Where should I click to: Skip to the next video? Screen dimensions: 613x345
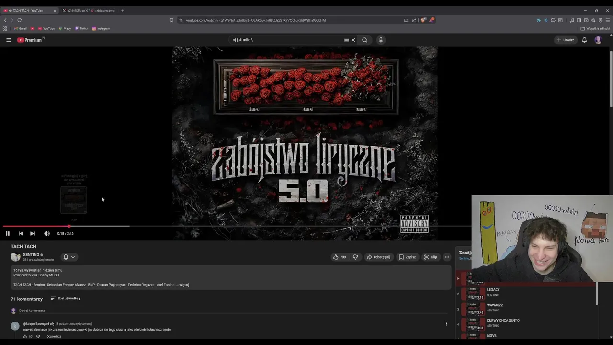pyautogui.click(x=32, y=233)
